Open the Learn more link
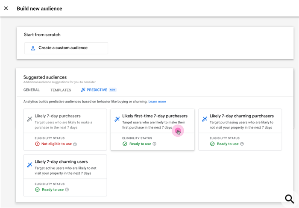This screenshot has width=299, height=208. point(157,101)
